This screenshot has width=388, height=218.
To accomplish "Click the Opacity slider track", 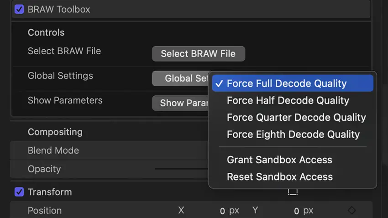I will pos(182,169).
